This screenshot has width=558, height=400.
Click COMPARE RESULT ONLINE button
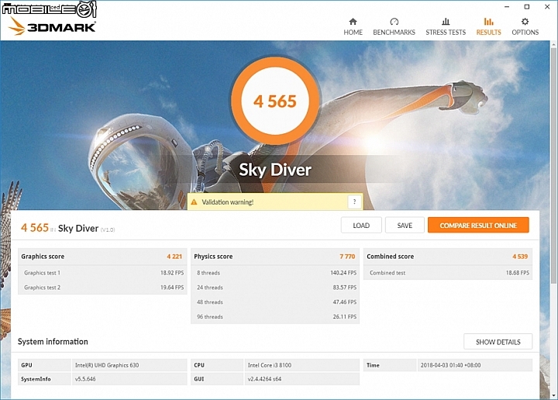click(x=478, y=226)
